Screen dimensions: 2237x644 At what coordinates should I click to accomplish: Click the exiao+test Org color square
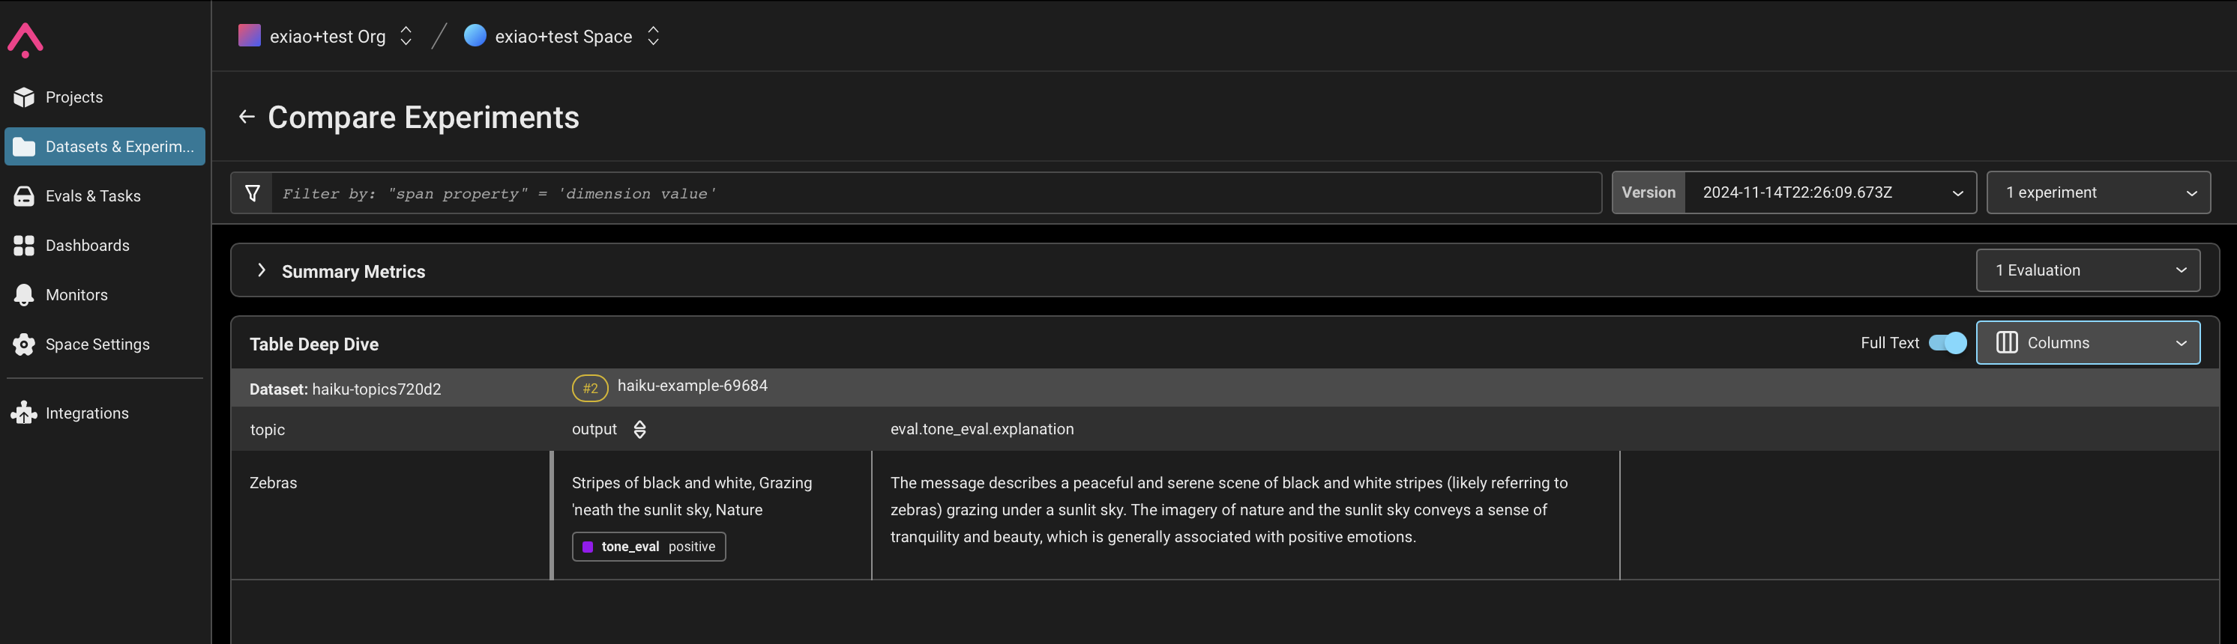(x=249, y=36)
